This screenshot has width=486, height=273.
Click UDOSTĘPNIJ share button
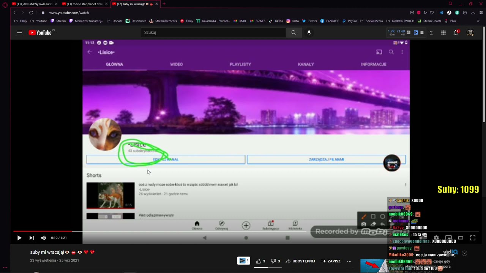[x=300, y=261]
